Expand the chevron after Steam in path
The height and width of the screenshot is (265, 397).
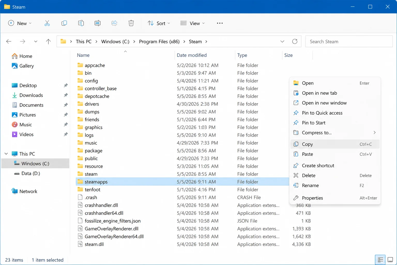point(206,42)
